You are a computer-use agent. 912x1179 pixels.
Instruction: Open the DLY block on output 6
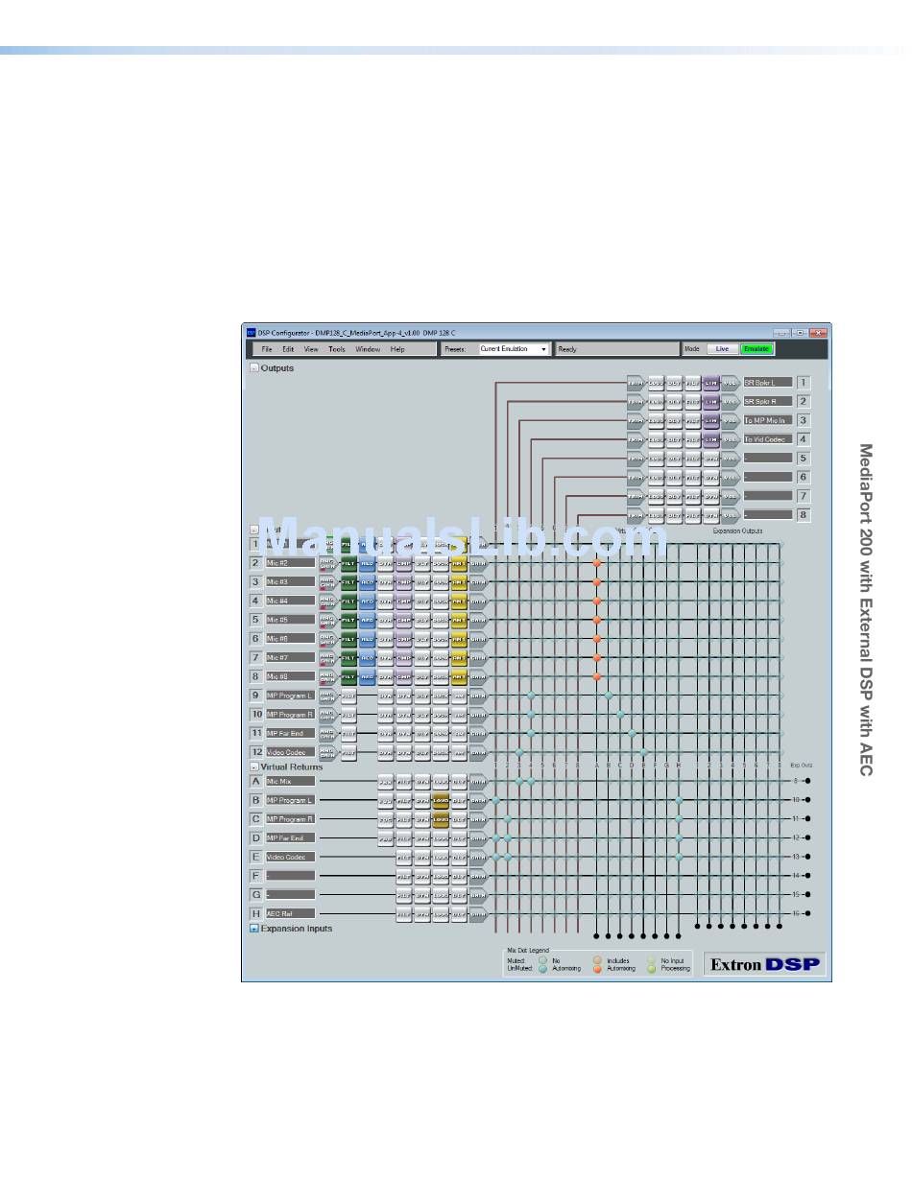click(675, 477)
